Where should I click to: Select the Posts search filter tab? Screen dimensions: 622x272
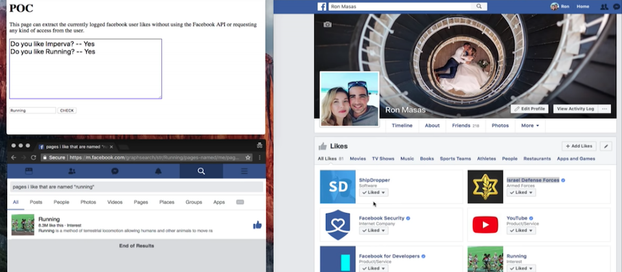point(36,202)
